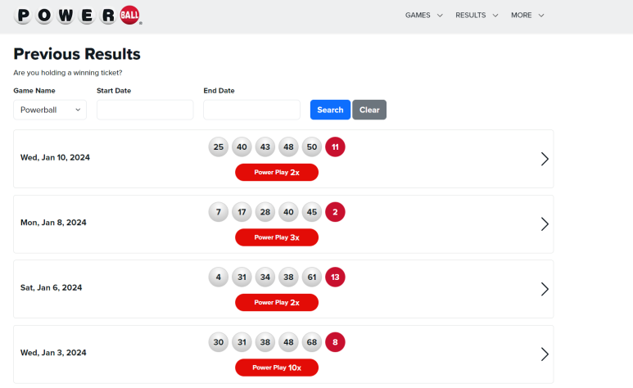Click white ball 17 in Jan 8 row
Viewport: 633px width, 388px height.
click(x=242, y=212)
